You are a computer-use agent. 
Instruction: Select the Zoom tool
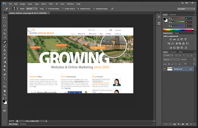coord(4,94)
